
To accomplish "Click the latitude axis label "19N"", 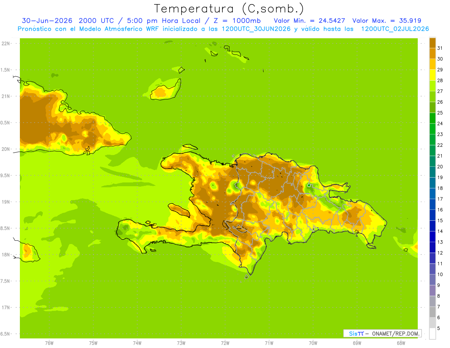I will click(6, 202).
